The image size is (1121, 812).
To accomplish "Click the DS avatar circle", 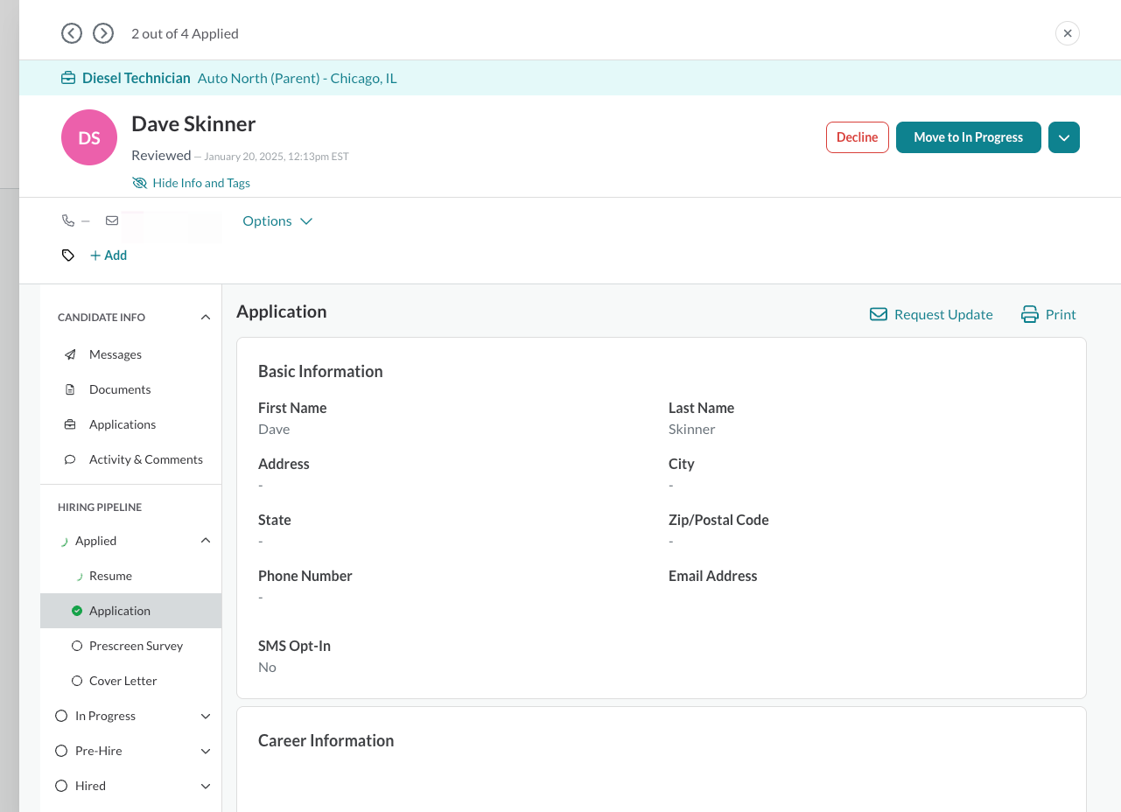I will pyautogui.click(x=89, y=137).
